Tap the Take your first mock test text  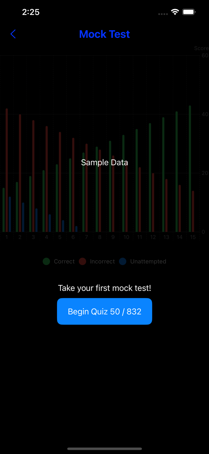coord(104,288)
